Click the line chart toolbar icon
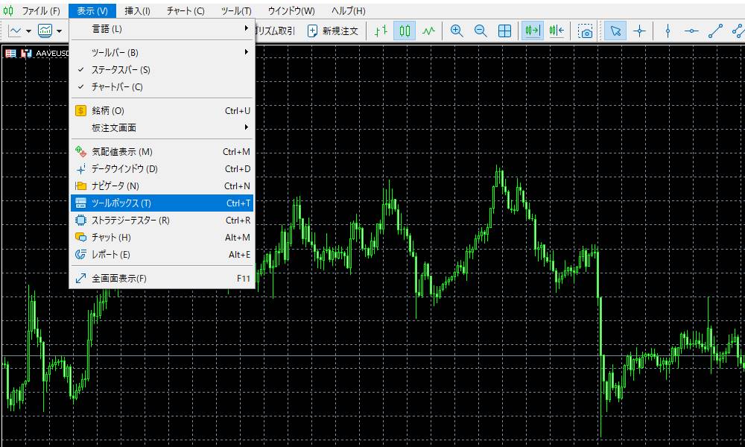745x447 pixels. 428,31
